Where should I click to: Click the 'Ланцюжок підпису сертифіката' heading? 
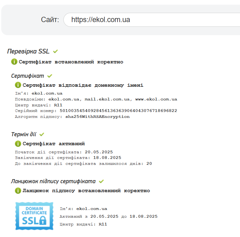[x=53, y=181]
